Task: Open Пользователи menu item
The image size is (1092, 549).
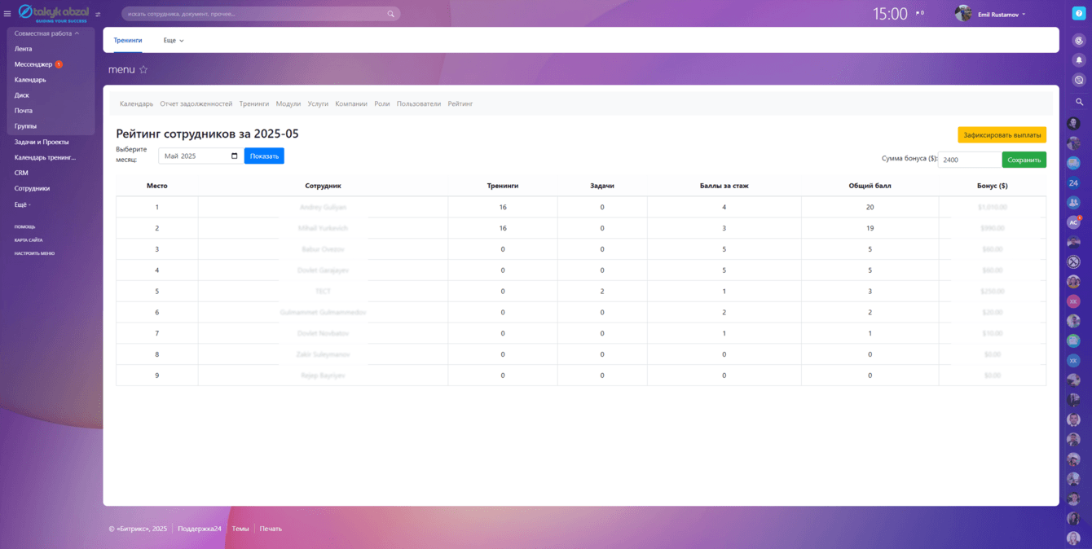Action: tap(419, 104)
